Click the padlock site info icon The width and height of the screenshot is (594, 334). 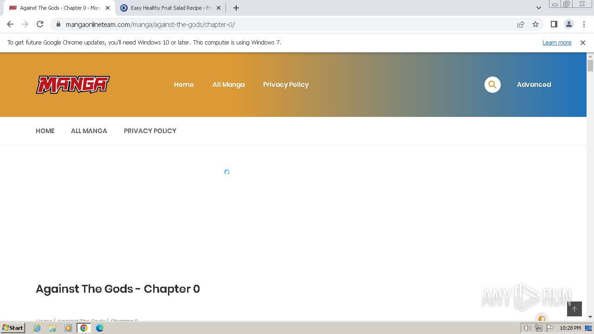click(58, 24)
